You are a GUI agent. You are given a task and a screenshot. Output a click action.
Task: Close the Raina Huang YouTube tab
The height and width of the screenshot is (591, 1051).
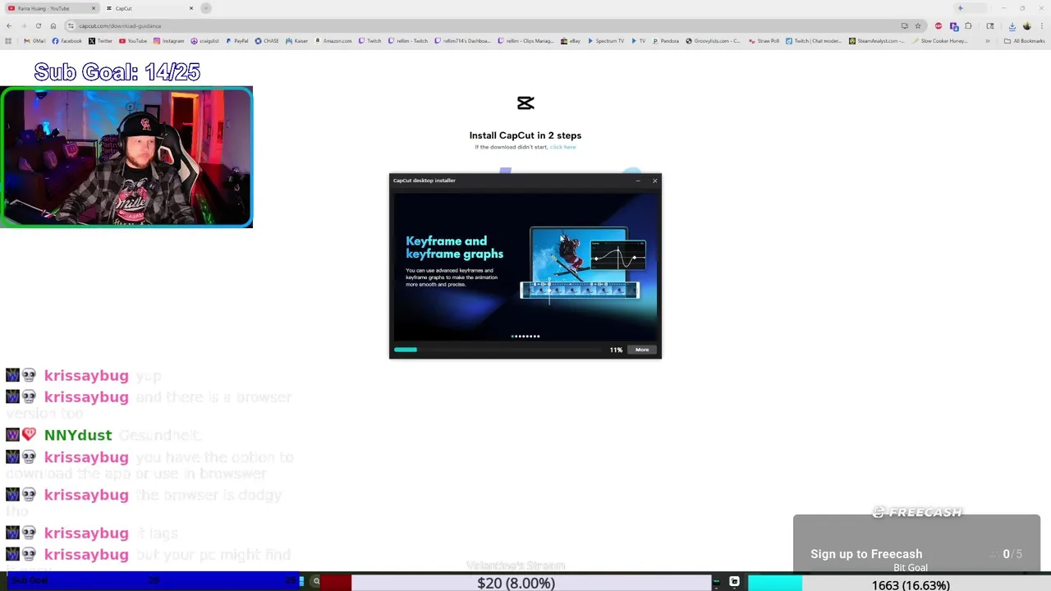click(x=94, y=8)
